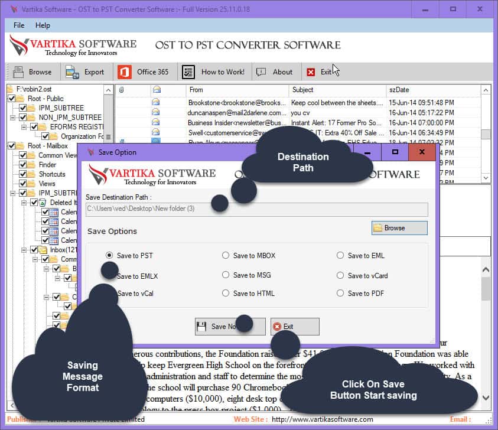
Task: Open the How to Work guide
Action: point(214,72)
